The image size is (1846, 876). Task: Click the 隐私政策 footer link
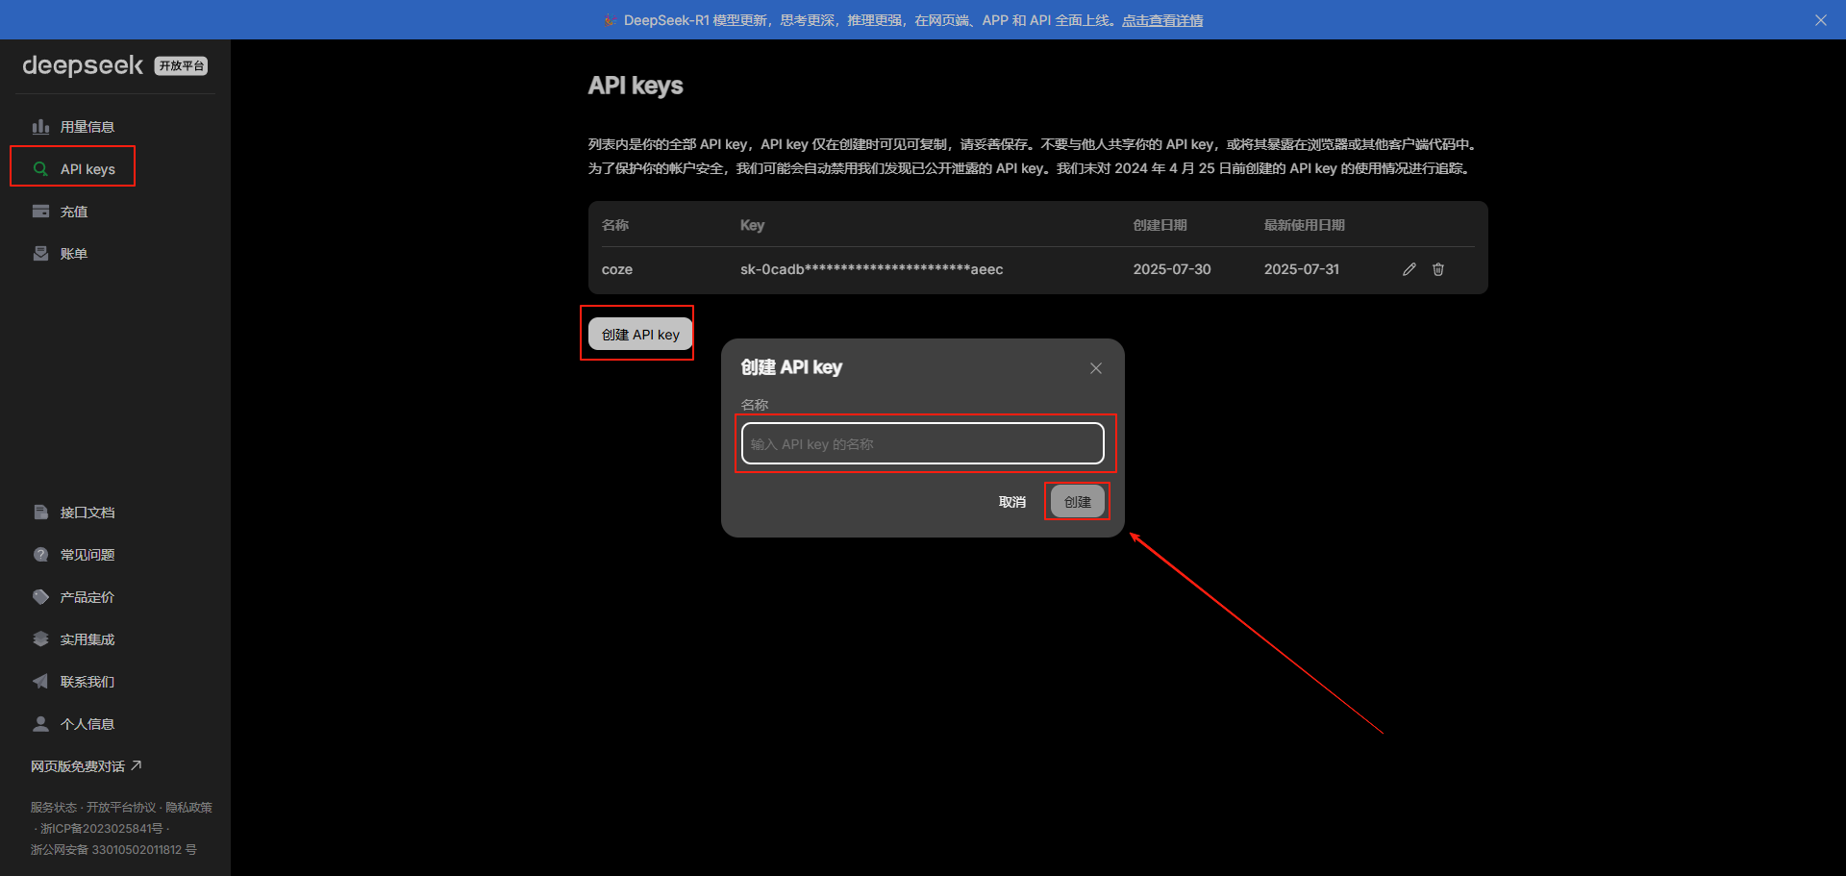(188, 808)
